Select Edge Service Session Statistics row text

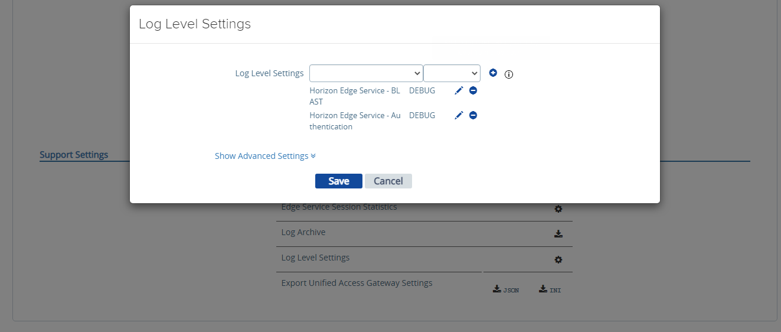pyautogui.click(x=339, y=207)
